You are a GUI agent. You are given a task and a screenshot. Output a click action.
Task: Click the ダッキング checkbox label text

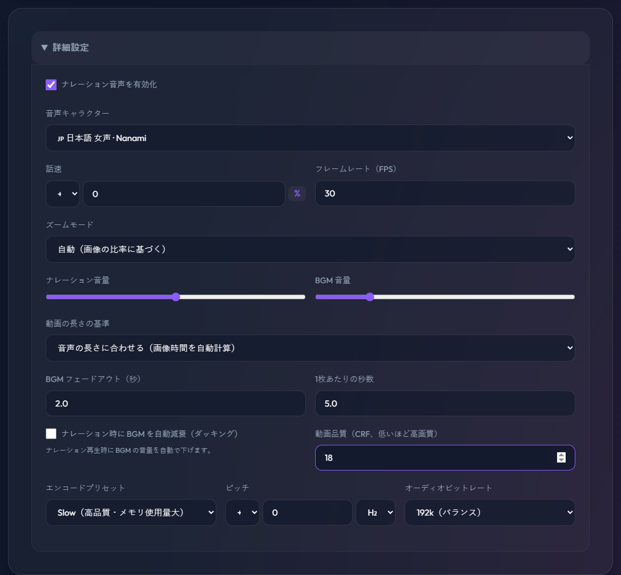click(x=150, y=434)
